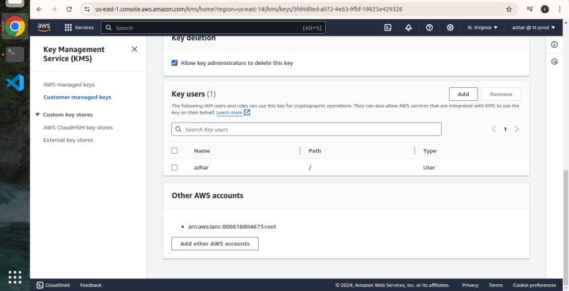
Task: Open Chrome from the Ubuntu dock
Action: point(15,26)
